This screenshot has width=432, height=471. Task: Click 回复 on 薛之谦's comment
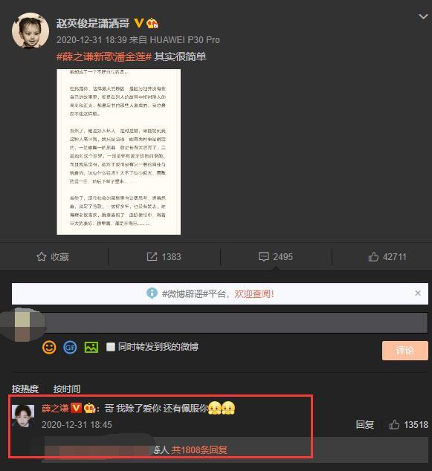[x=364, y=424]
